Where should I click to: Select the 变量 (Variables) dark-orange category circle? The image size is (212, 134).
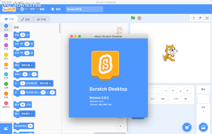6,94
